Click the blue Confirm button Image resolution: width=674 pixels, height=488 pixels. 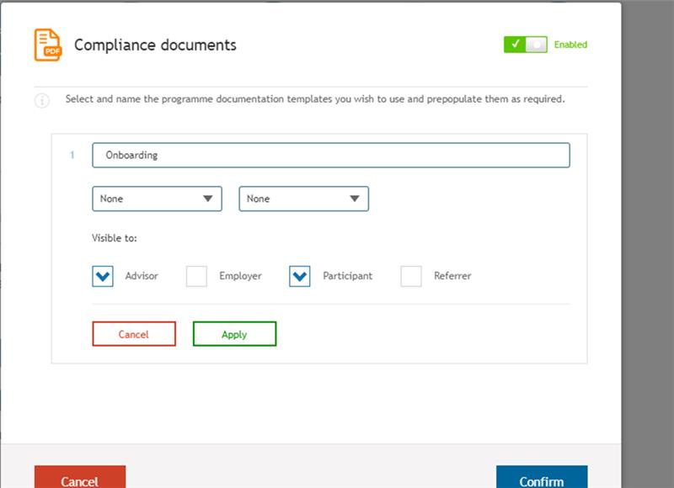[542, 477]
